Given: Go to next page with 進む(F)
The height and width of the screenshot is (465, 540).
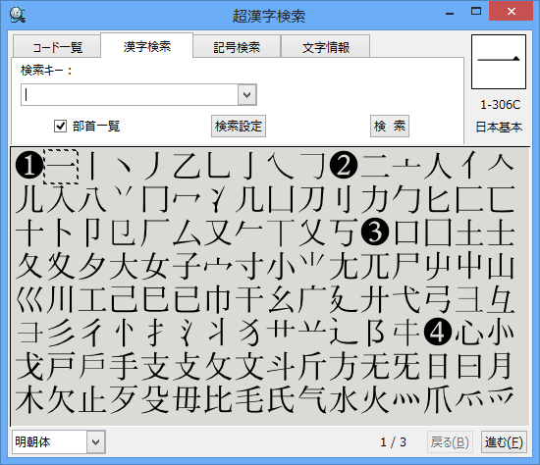Looking at the screenshot, I should click(504, 441).
